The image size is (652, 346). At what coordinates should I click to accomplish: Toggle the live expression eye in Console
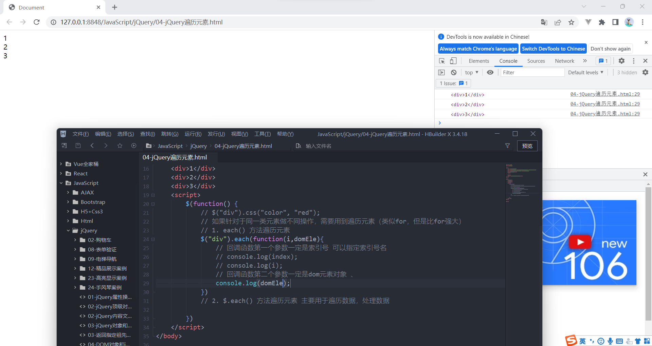[490, 72]
